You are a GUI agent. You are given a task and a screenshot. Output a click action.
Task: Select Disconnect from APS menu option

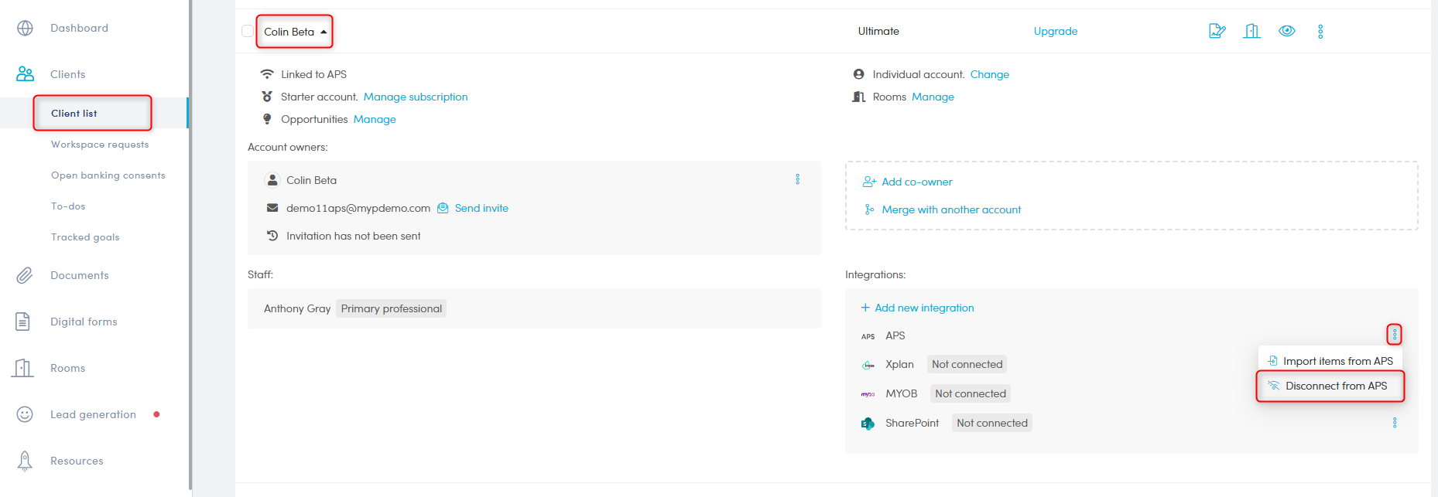[x=1335, y=386]
